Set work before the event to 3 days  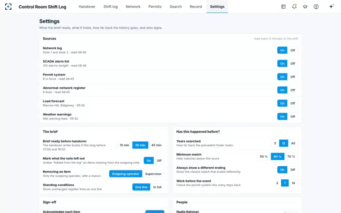277,183
